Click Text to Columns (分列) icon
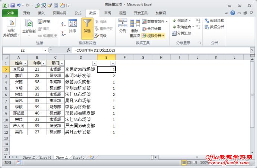 point(123,23)
